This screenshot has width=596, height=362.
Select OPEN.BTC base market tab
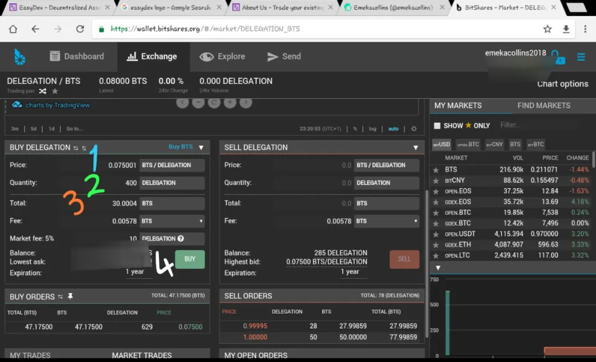coord(468,145)
